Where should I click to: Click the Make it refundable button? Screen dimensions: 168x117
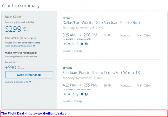[x=29, y=75]
